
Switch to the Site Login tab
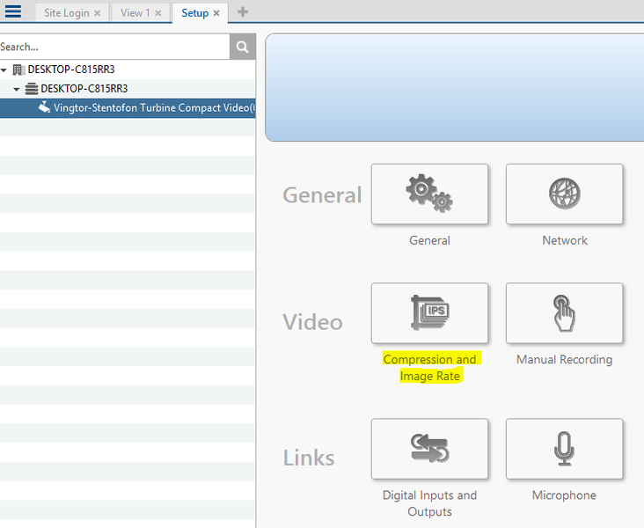(67, 13)
